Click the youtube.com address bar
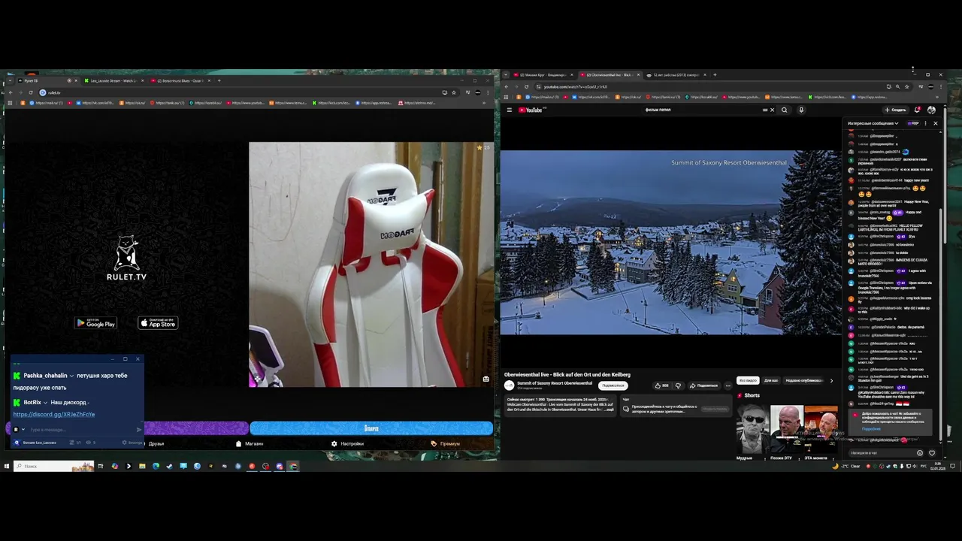Image resolution: width=962 pixels, height=541 pixels. coord(710,86)
